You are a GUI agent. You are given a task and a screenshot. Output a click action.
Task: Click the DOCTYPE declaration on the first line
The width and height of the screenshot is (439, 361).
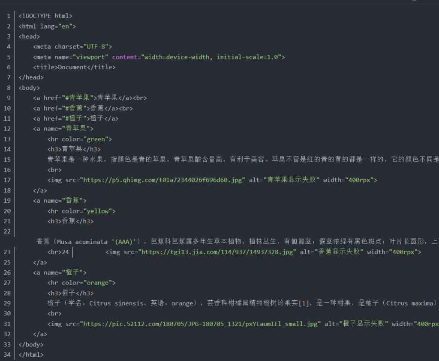click(x=45, y=16)
